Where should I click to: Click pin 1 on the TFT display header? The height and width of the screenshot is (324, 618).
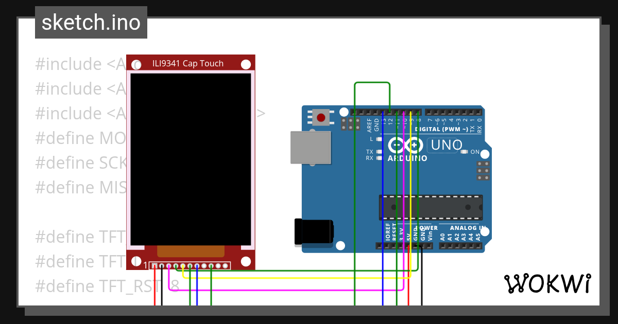[x=154, y=266]
